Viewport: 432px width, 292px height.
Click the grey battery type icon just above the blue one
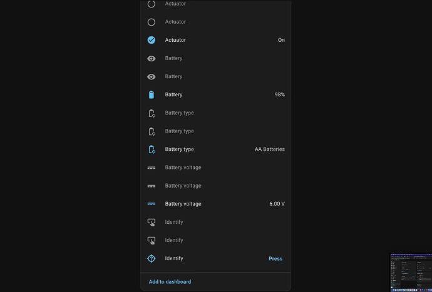pos(152,131)
